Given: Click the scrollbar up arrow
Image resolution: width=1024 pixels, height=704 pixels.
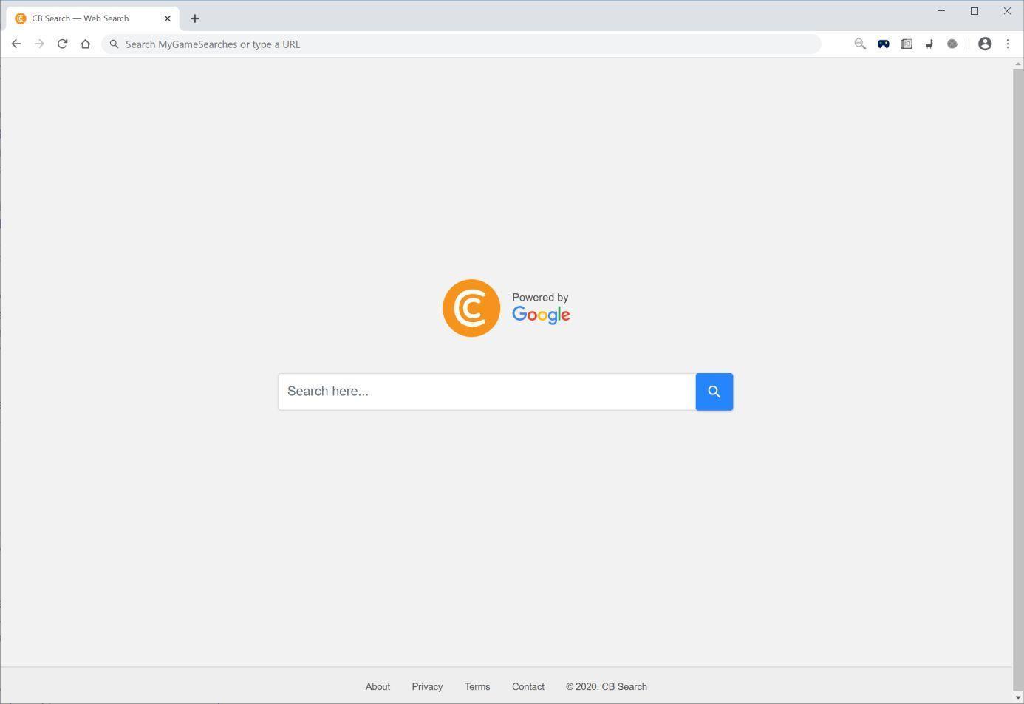Looking at the screenshot, I should tap(1018, 64).
